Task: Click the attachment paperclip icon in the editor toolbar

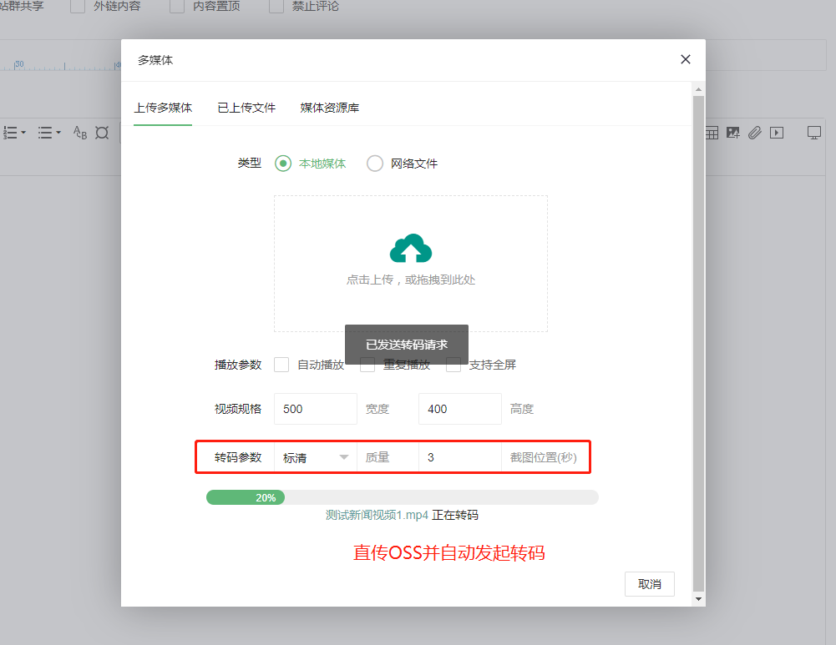Action: [x=754, y=133]
